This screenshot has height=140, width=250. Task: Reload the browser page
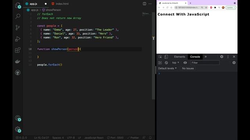pos(167,7)
